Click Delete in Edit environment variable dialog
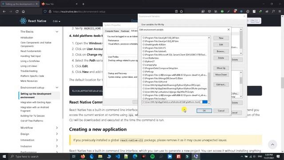 tap(221, 58)
